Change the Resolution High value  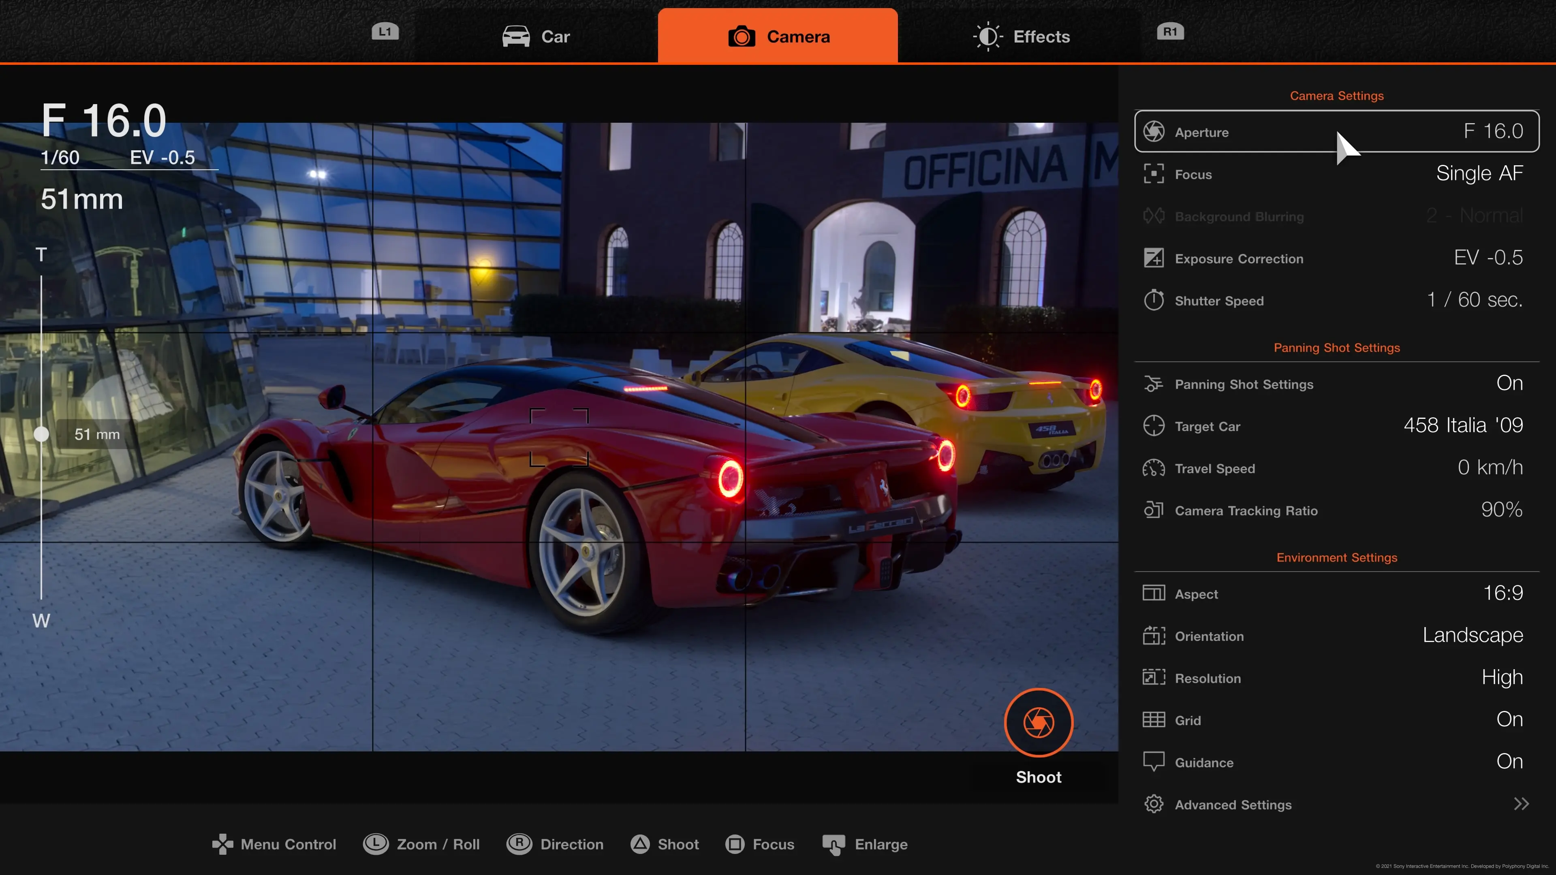(1502, 678)
